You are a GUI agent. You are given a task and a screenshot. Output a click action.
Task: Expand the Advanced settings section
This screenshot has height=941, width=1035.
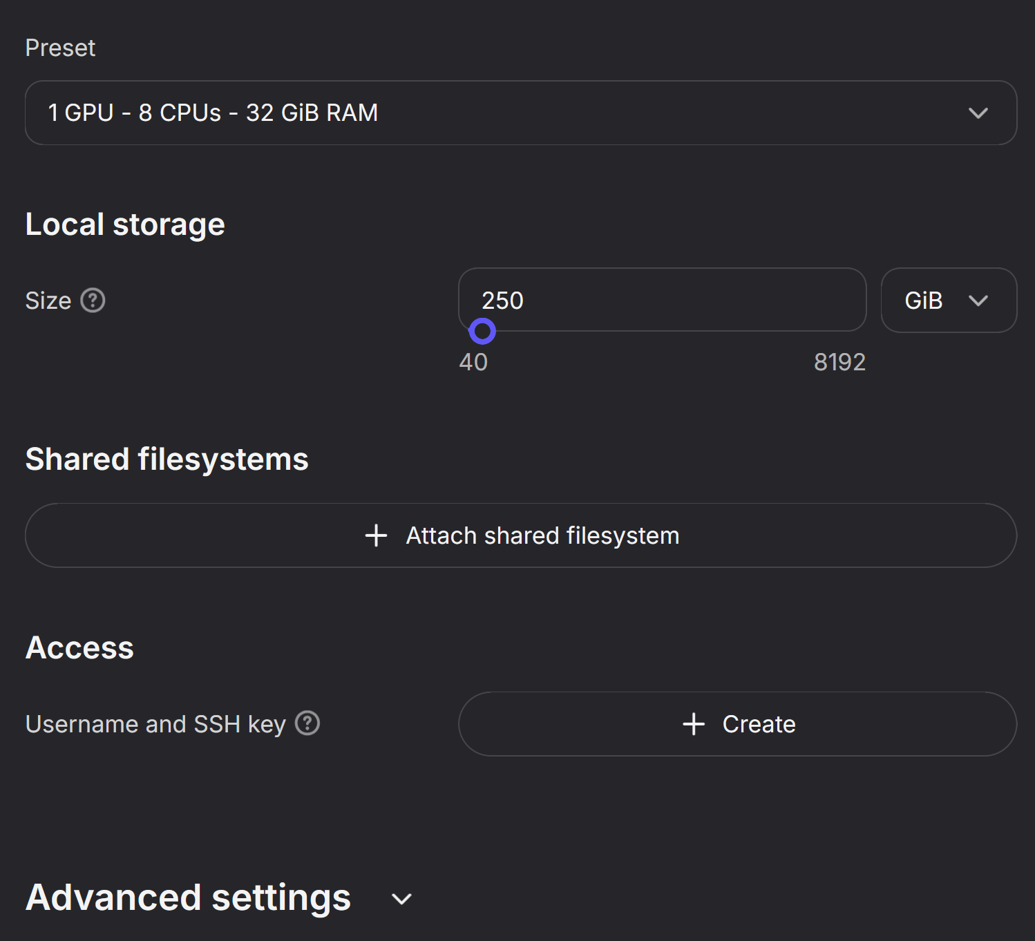[x=189, y=897]
